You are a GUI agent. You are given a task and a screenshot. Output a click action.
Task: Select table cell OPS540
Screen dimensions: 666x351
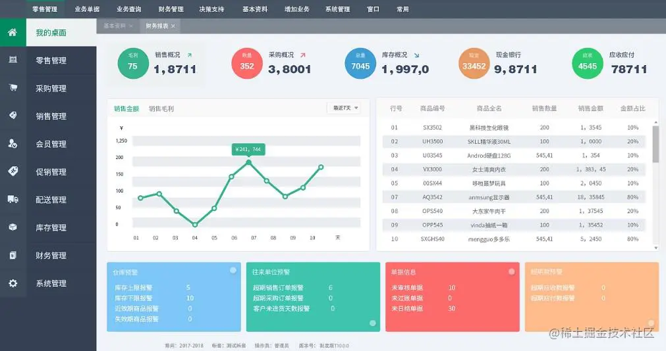pyautogui.click(x=432, y=211)
